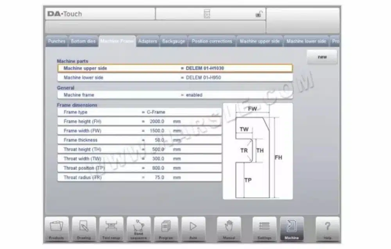The width and height of the screenshot is (391, 249).
Task: Open the Position corrections tab
Action: (x=212, y=41)
